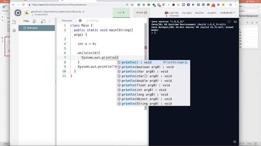Screen dimensions: 261x146
Task: Click the @hodhabi username link
Action: [37, 12]
